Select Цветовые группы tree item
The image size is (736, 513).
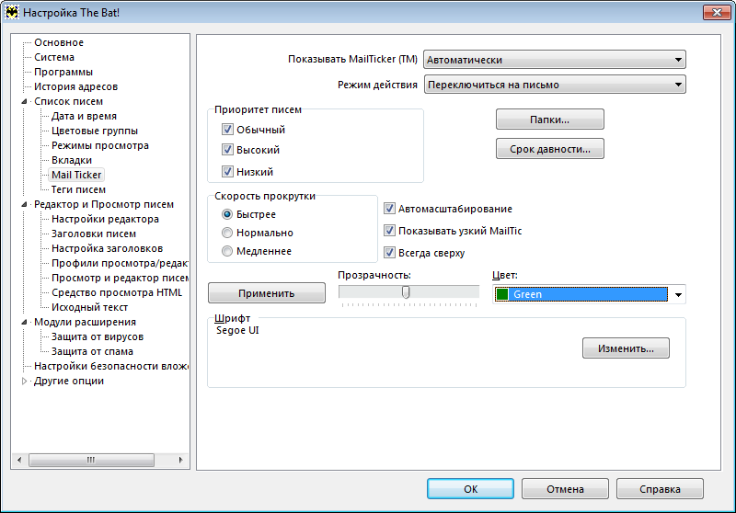click(95, 131)
